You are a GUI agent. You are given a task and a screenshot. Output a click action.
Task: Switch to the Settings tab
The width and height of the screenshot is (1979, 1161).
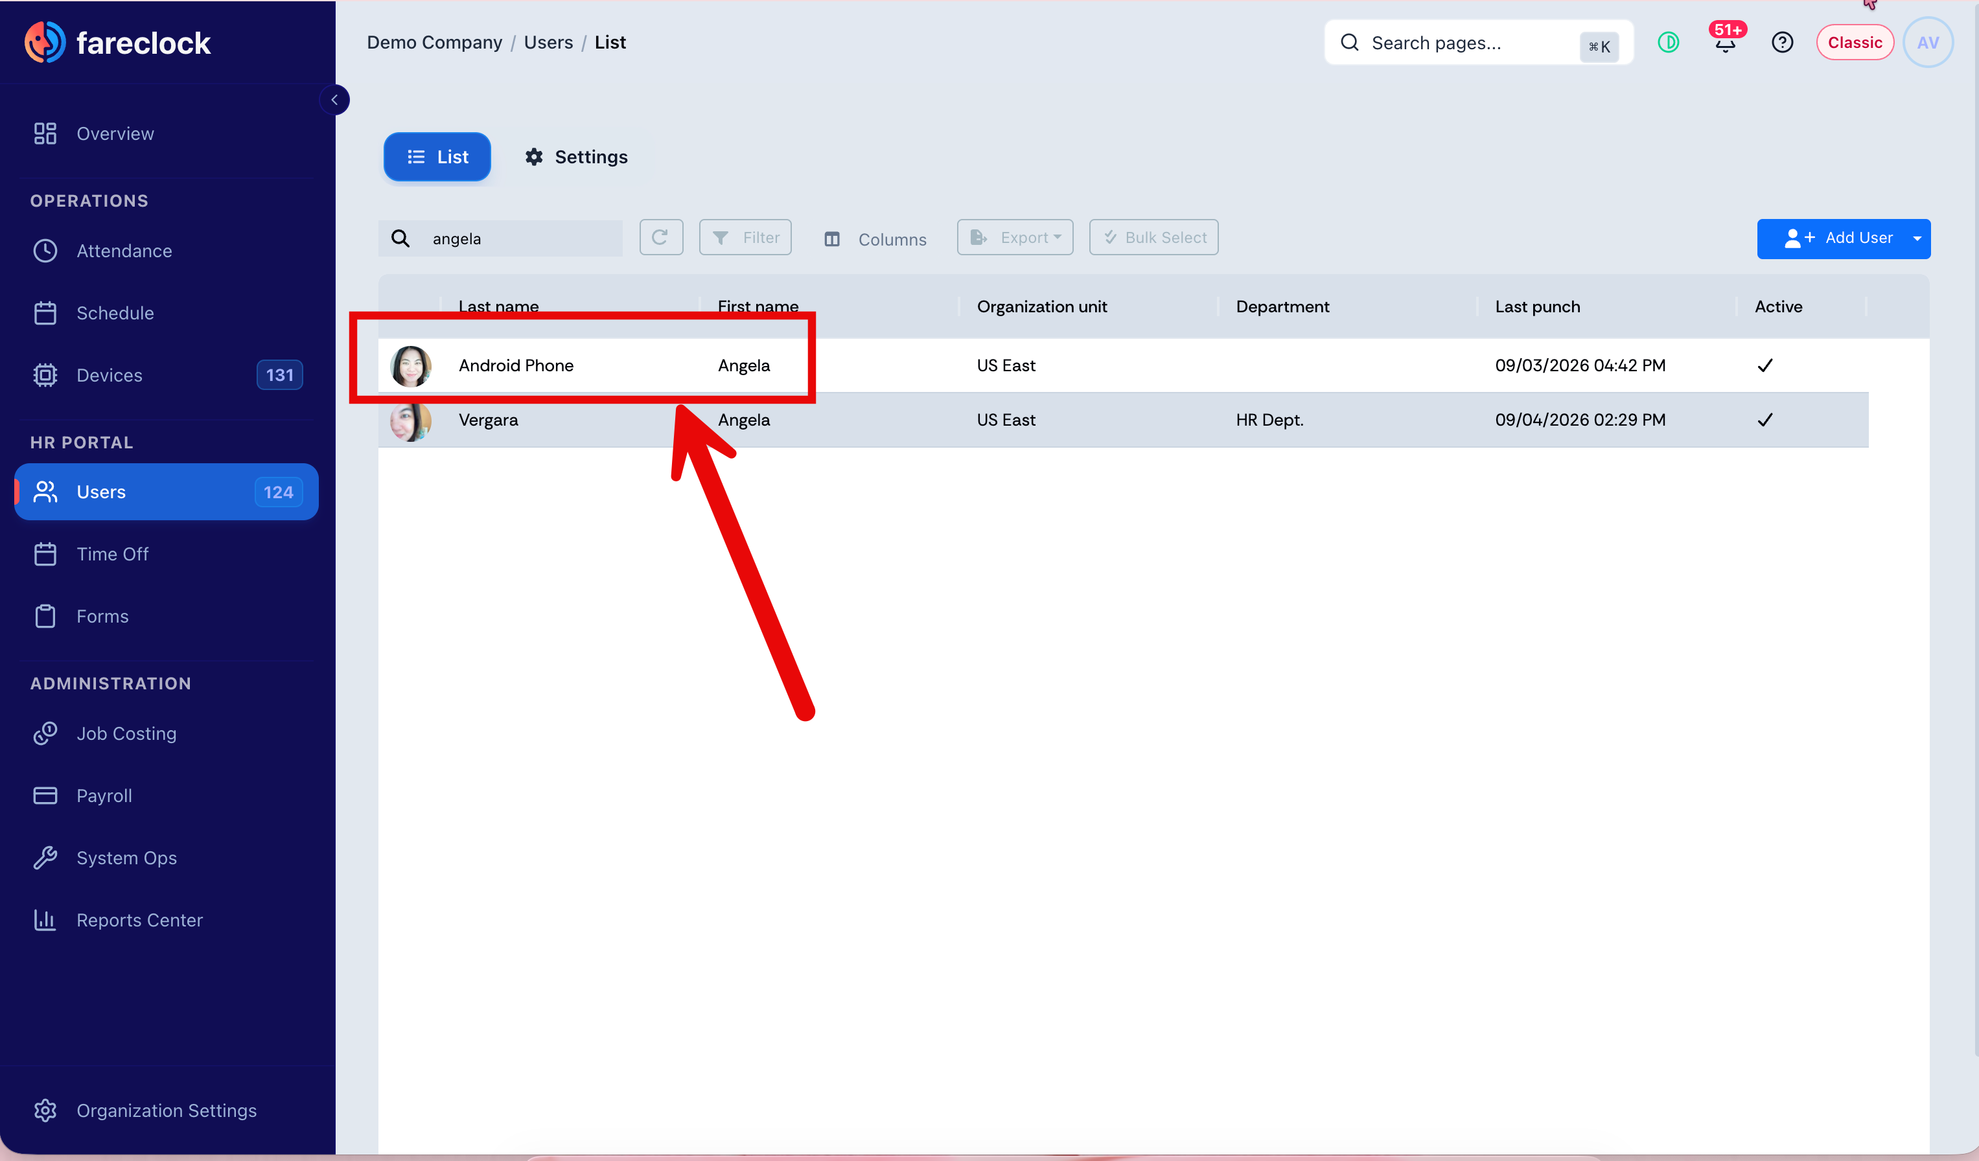pyautogui.click(x=577, y=157)
